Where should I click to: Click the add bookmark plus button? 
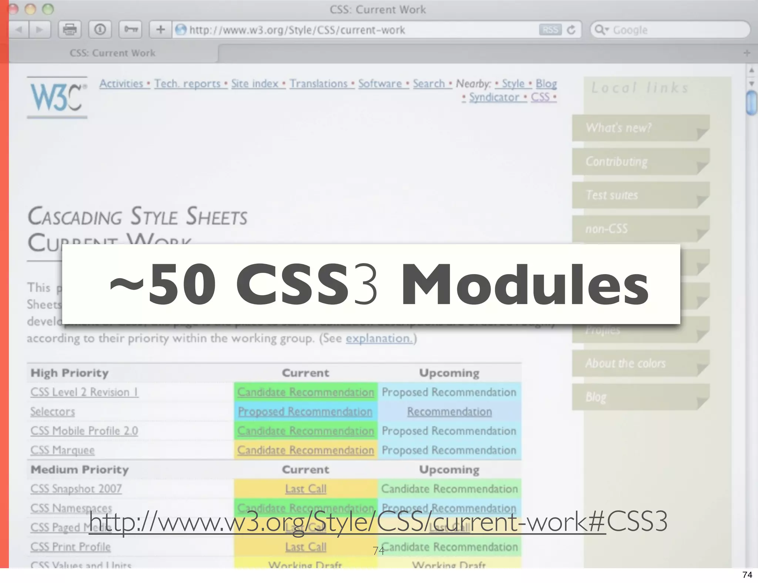[x=160, y=30]
